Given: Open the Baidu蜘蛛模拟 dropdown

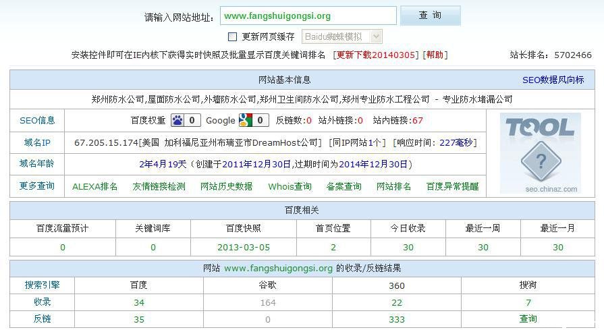Looking at the screenshot, I should pyautogui.click(x=341, y=37).
